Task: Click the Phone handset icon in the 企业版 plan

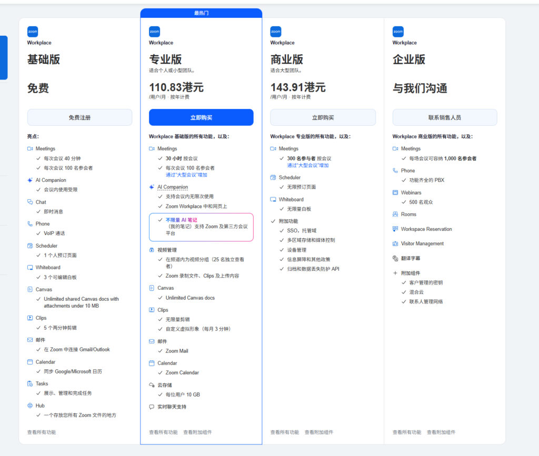Action: (395, 170)
